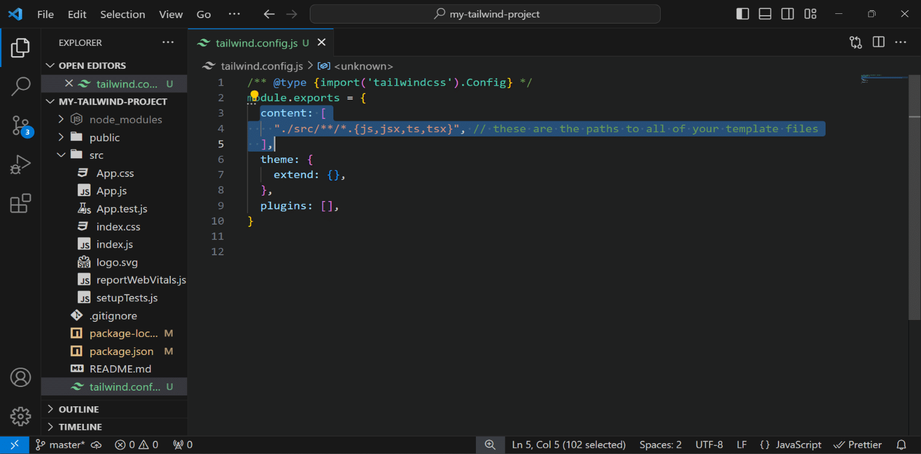Click the yellow lightbulb code action

pos(255,96)
